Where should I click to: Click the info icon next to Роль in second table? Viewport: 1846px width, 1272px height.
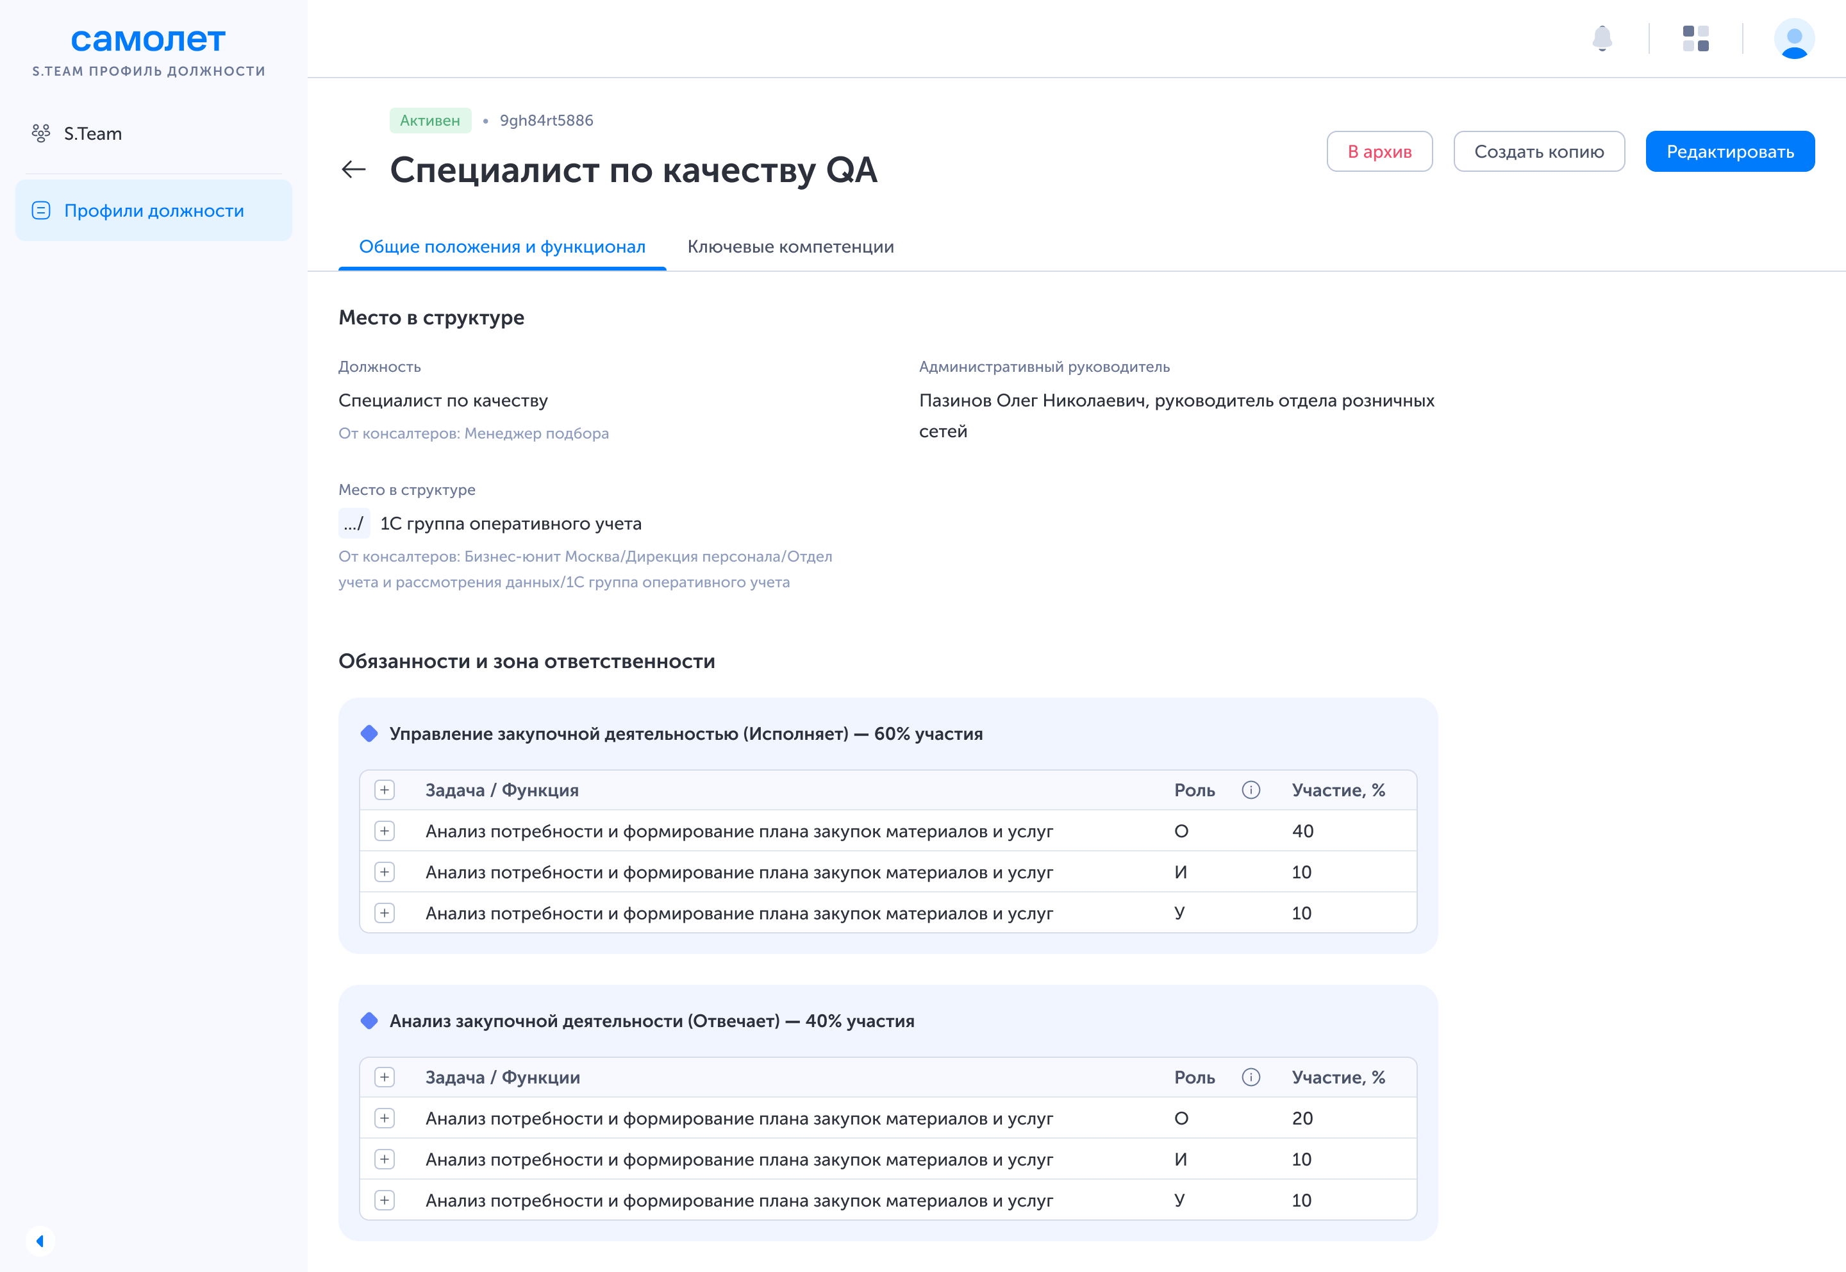click(1251, 1078)
